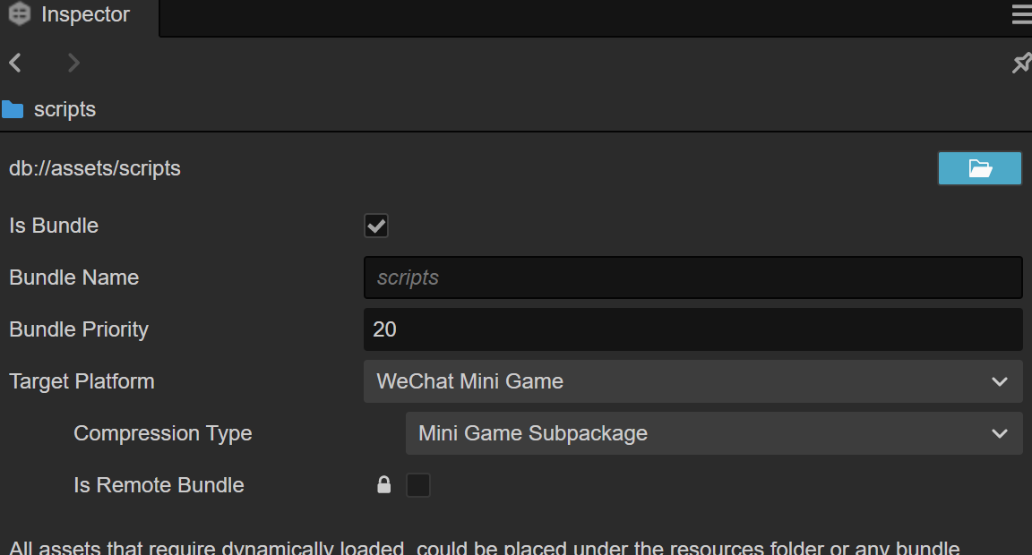
Task: Click the blue scripts folder icon
Action: [x=13, y=110]
